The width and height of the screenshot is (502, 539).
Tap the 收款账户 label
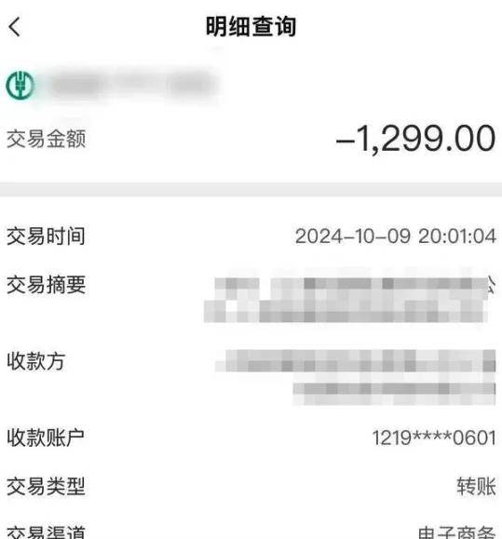(x=46, y=438)
